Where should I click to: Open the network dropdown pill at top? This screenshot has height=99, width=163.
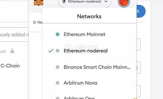[84, 3]
